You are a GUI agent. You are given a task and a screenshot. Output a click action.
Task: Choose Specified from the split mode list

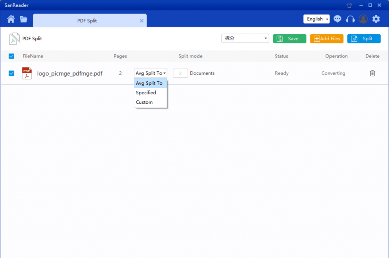click(x=146, y=93)
